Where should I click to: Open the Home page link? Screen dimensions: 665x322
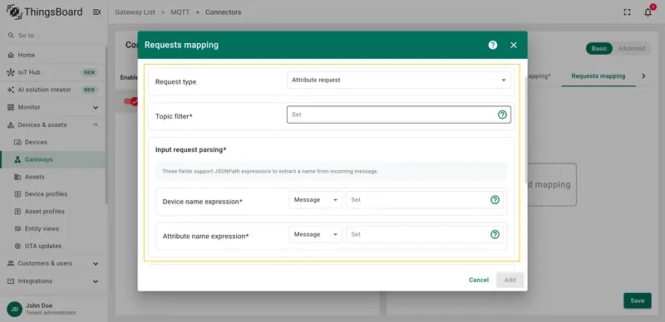click(52, 55)
